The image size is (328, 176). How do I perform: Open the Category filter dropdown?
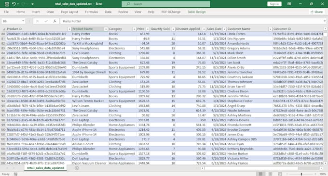coord(134,29)
